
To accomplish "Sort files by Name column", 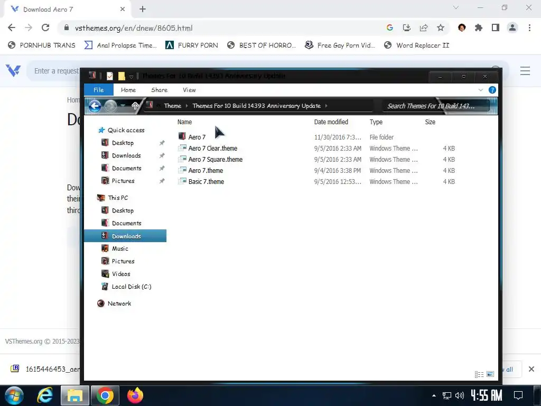I will pyautogui.click(x=184, y=122).
